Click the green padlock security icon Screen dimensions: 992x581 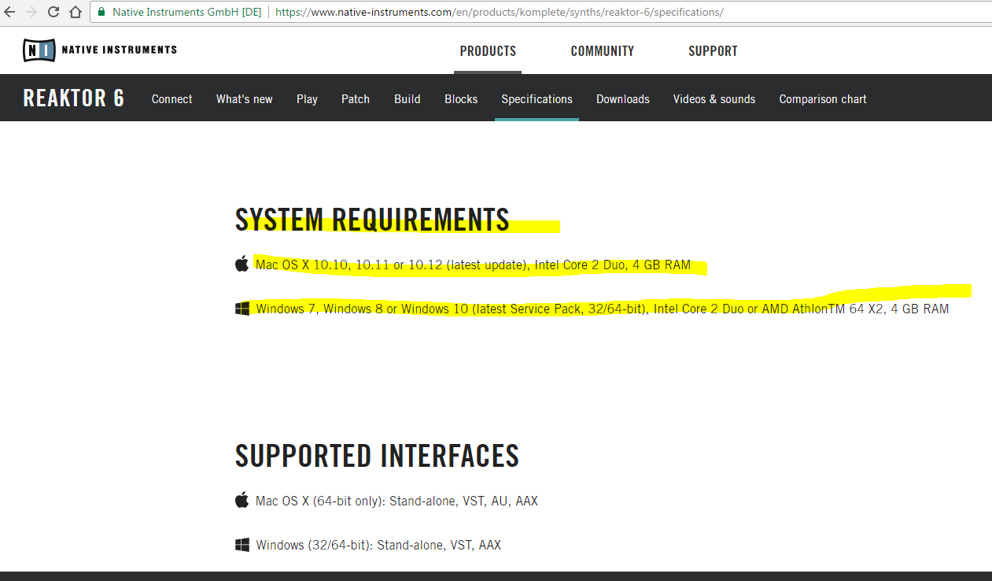pos(101,12)
